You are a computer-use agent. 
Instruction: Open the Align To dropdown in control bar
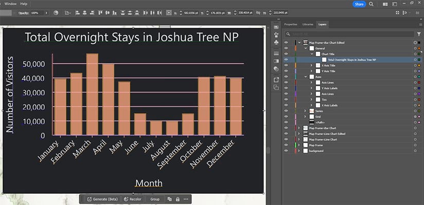68,13
